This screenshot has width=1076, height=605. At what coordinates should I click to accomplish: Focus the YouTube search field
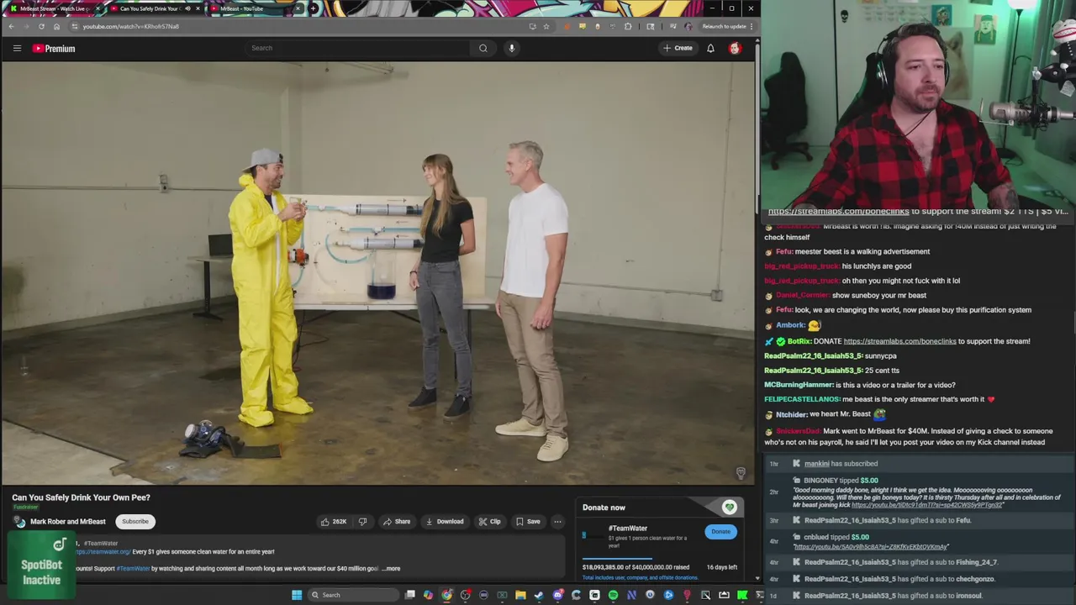point(359,48)
